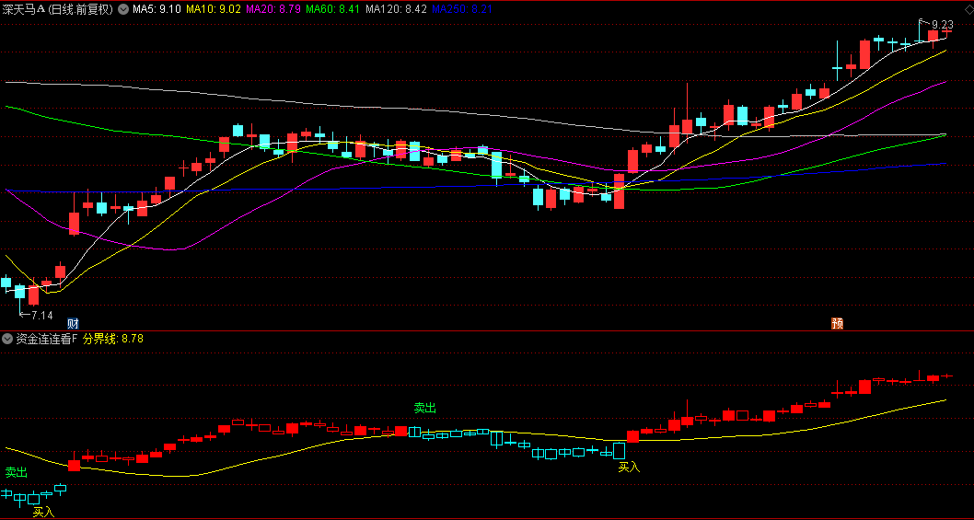Click the 9.23 high price label

point(943,25)
